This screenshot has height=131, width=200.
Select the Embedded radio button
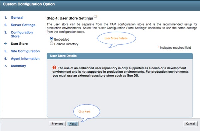52,39
